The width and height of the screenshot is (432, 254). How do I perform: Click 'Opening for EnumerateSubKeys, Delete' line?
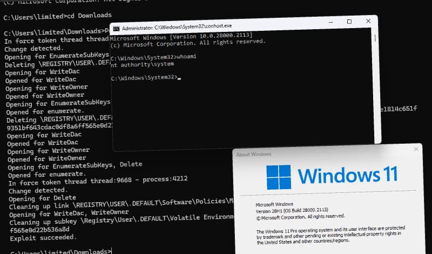[x=75, y=166]
